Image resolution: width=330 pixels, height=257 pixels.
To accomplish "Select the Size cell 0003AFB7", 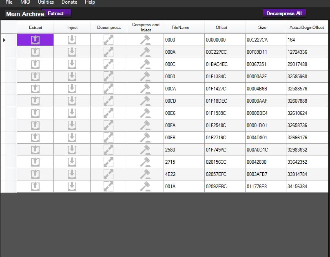I will (266, 174).
